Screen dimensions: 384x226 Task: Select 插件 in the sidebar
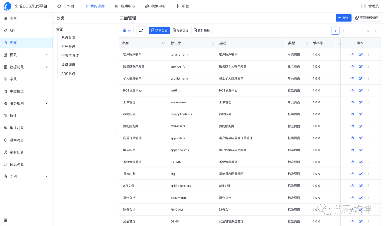coord(26,115)
